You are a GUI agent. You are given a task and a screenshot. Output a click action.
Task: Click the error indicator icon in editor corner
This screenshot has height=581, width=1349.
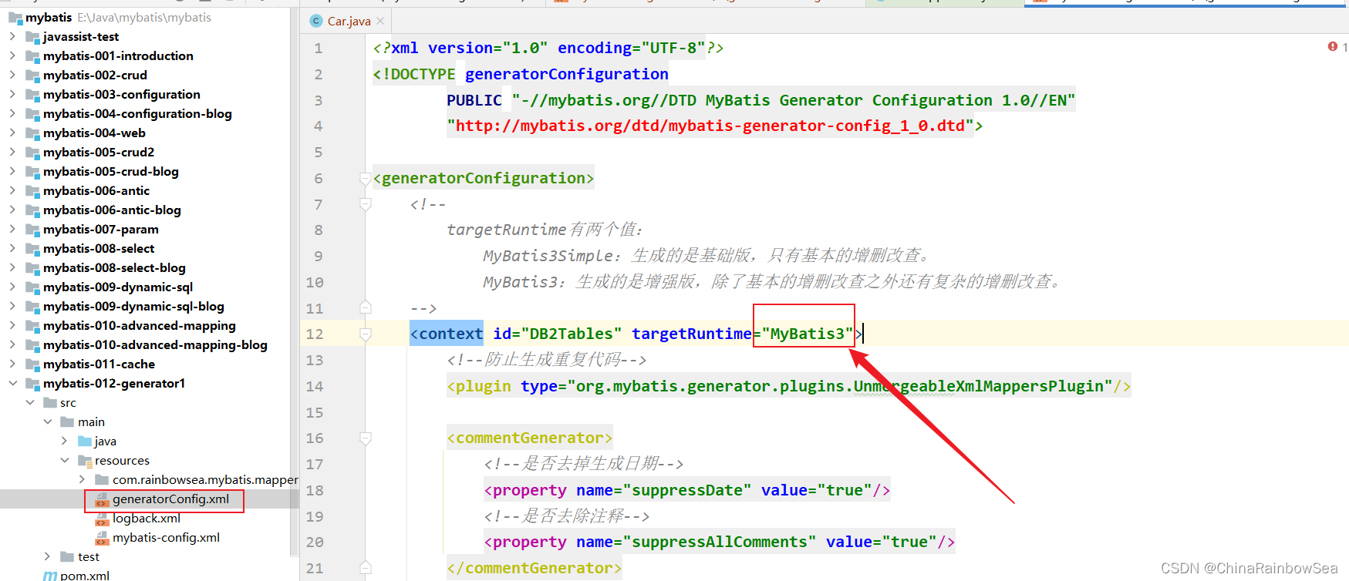[1332, 47]
